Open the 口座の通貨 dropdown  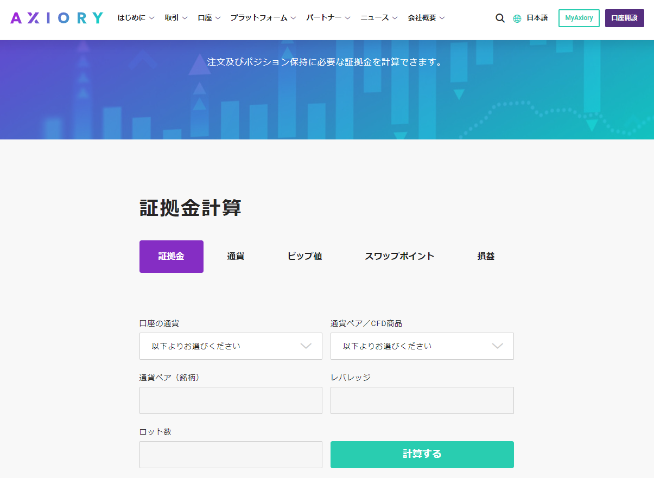[x=231, y=346]
